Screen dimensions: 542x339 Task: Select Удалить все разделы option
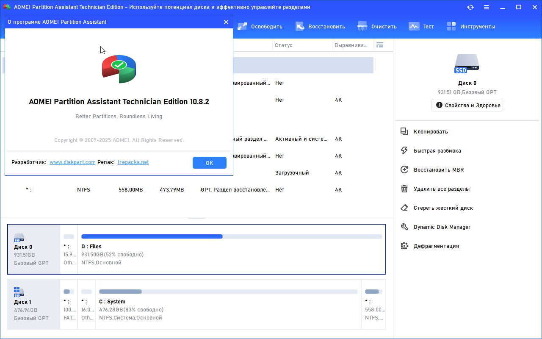click(x=442, y=189)
